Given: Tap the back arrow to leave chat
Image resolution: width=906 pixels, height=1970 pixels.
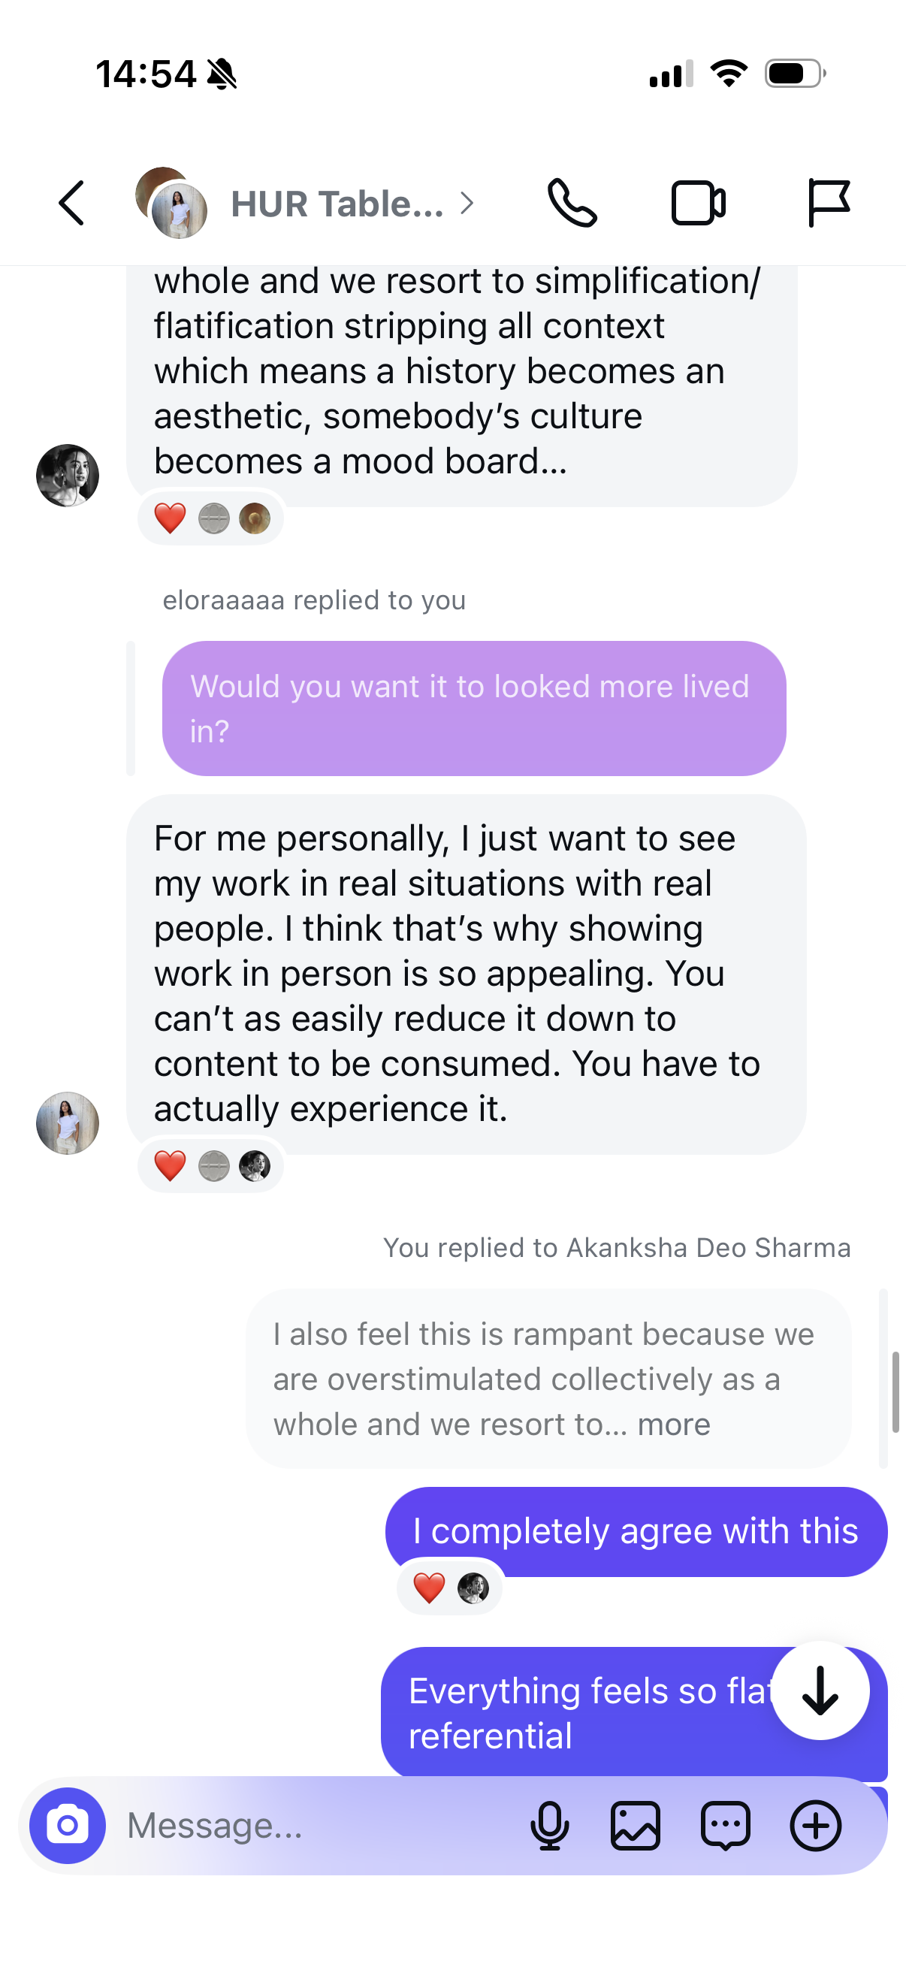Looking at the screenshot, I should 71,204.
